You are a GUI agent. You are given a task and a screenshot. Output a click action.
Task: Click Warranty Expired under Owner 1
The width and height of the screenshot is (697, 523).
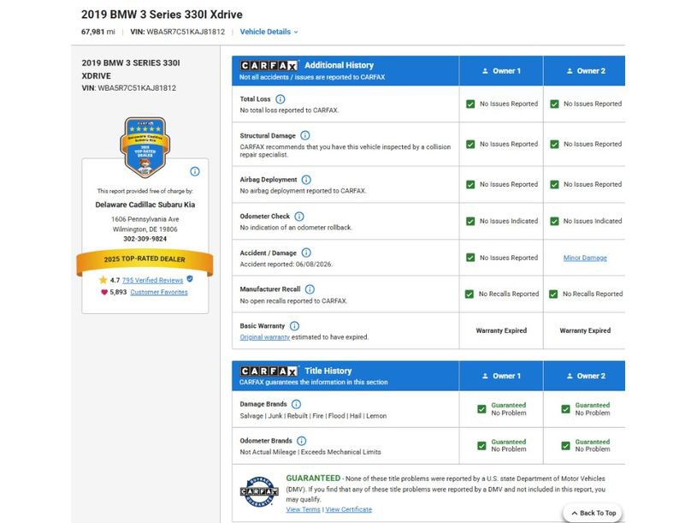(501, 330)
